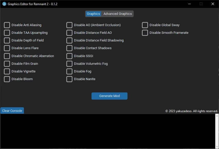The height and width of the screenshot is (149, 219).
Task: Check Disable Chromatic Aberration
Action: click(7, 56)
